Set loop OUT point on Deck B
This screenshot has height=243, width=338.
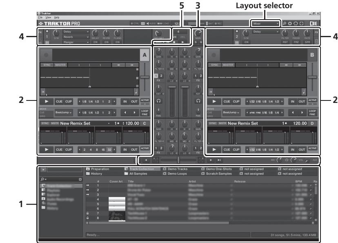302,101
